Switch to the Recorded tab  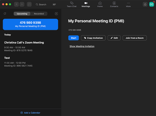(39, 14)
